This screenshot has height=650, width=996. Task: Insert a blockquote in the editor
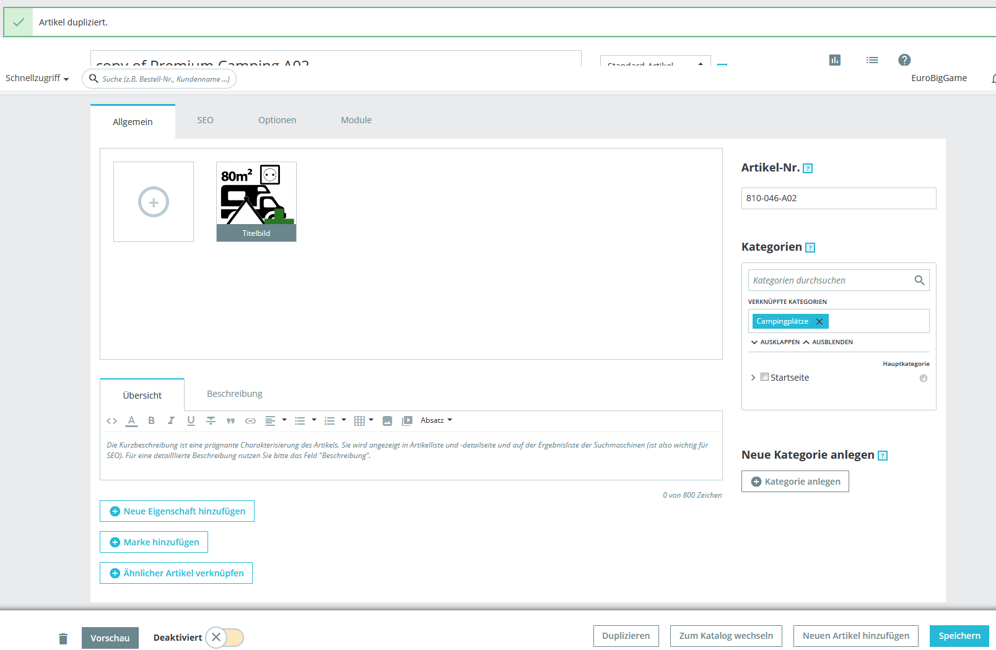230,421
